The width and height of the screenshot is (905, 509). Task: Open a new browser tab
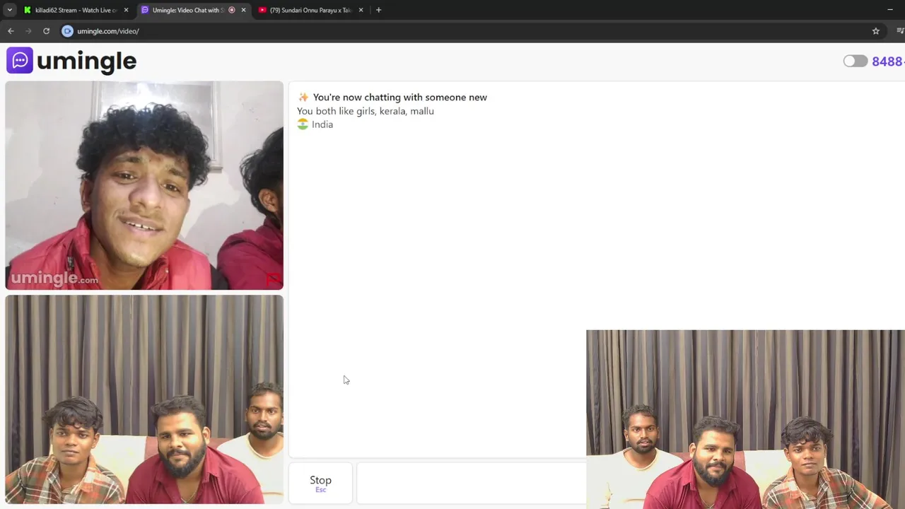[378, 10]
